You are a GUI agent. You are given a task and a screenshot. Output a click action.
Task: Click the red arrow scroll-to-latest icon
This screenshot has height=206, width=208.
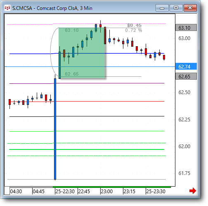click(x=193, y=191)
